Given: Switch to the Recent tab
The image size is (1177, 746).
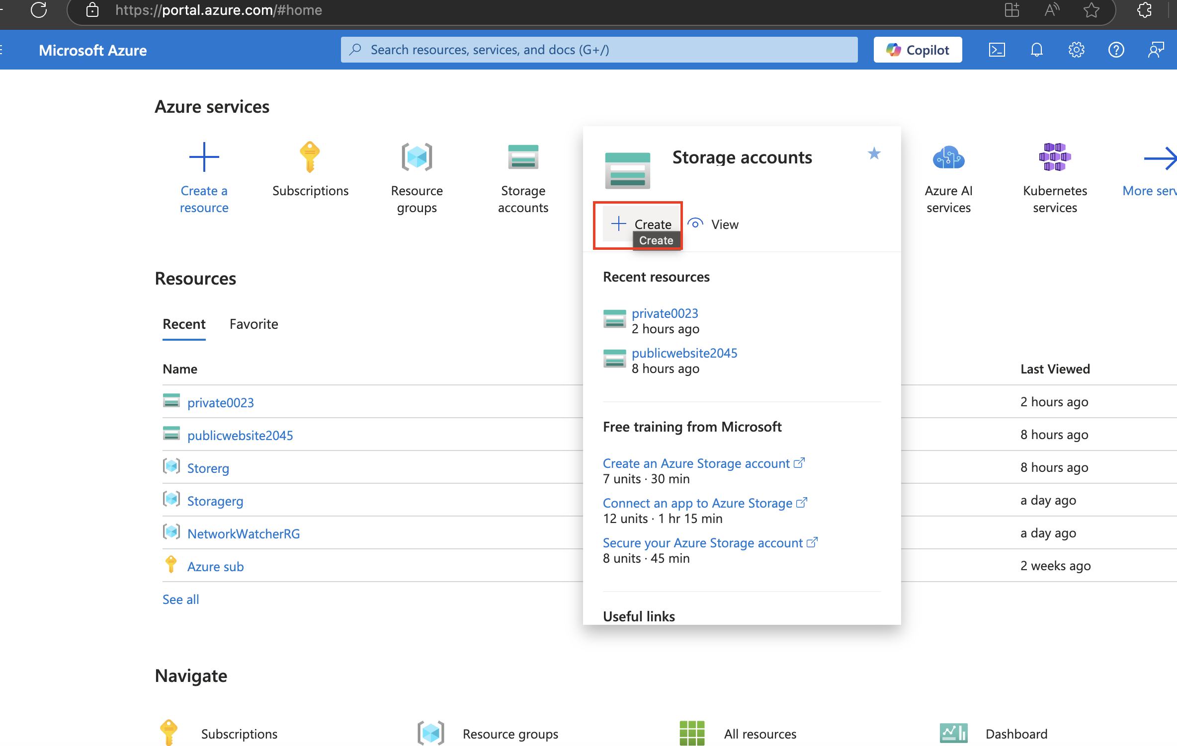Looking at the screenshot, I should (184, 324).
